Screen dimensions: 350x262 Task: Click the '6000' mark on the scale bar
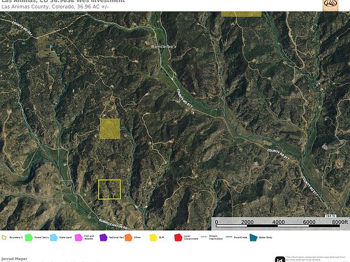pos(309,222)
